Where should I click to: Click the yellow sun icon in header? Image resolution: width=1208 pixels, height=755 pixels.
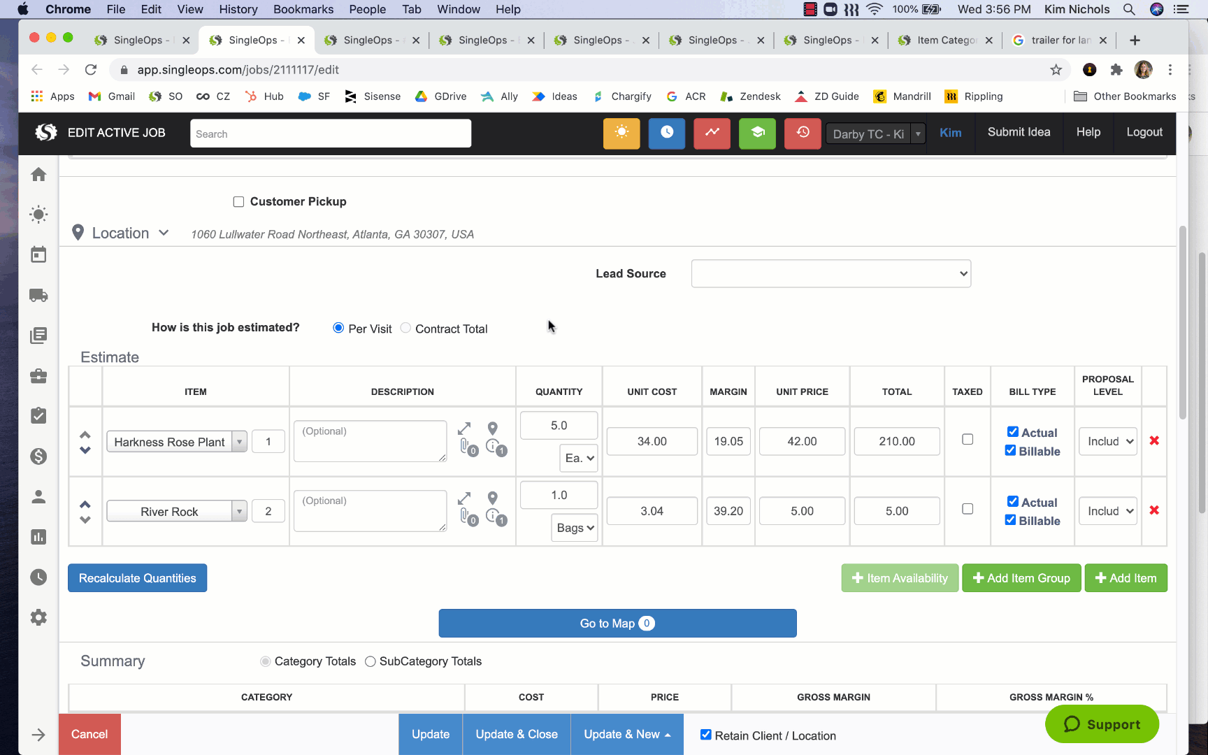(621, 133)
